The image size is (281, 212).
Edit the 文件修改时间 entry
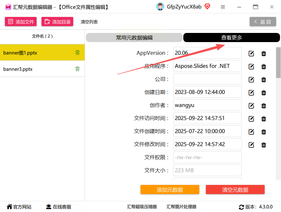(x=251, y=145)
